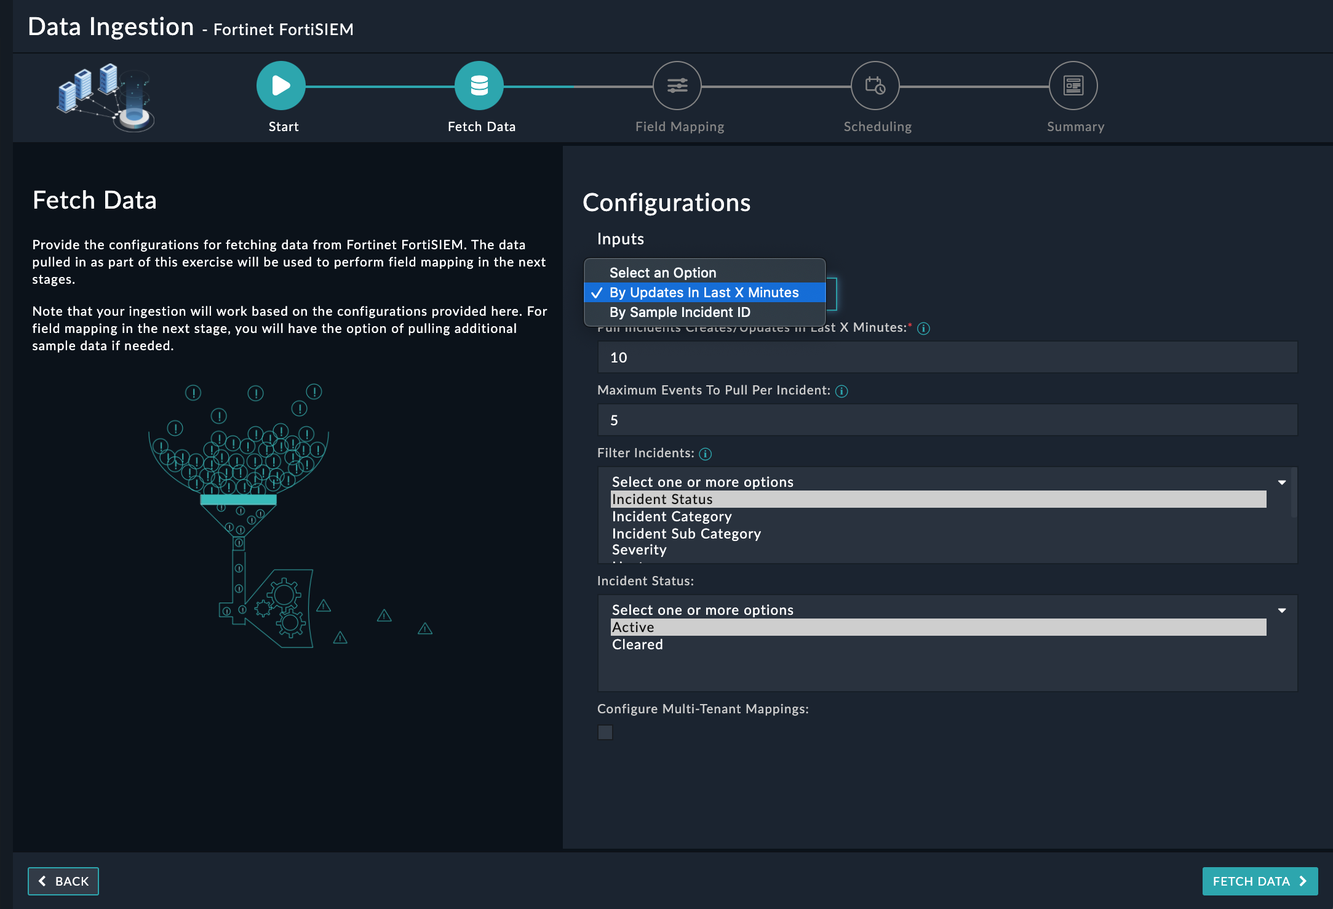The image size is (1333, 909).
Task: Select Cleared under Incident Status
Action: pyautogui.click(x=637, y=644)
